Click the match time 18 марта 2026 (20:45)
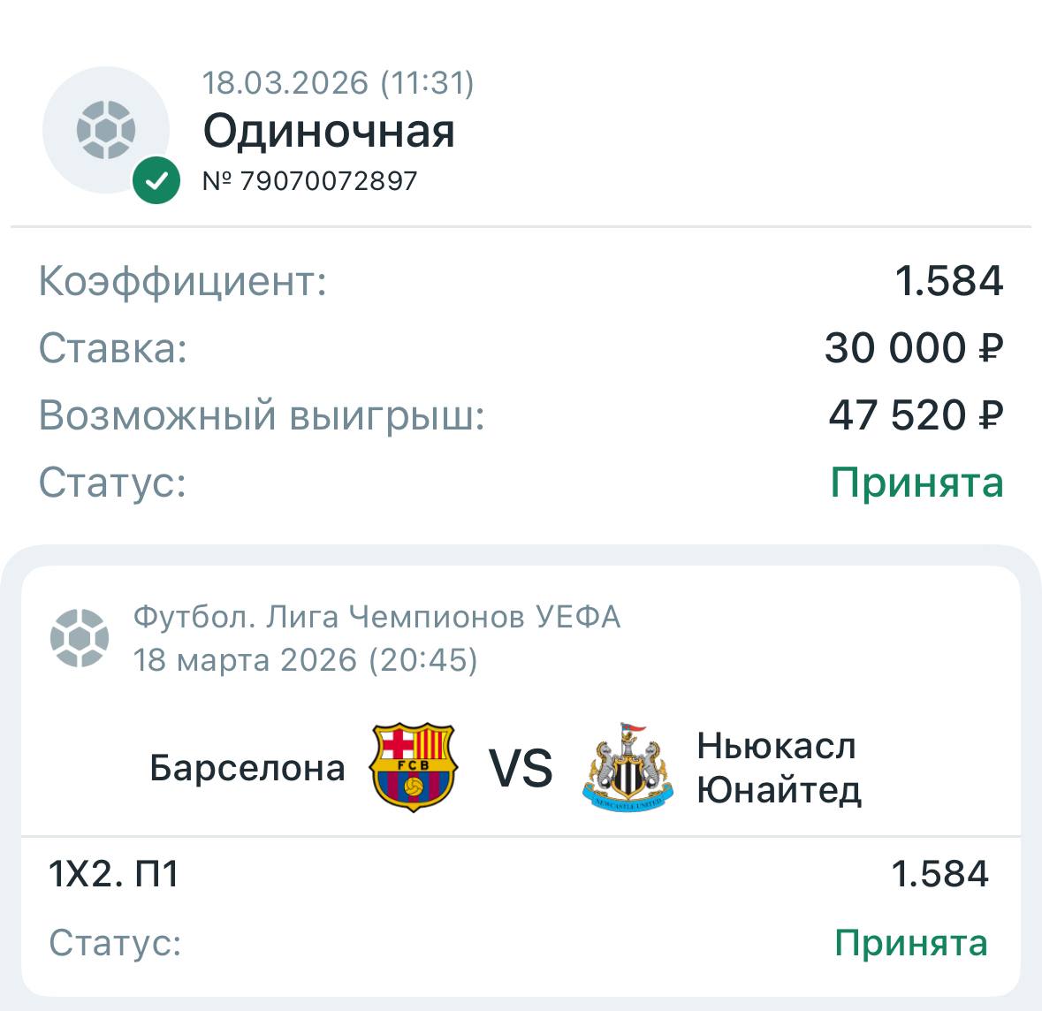This screenshot has width=1042, height=1011. (305, 659)
